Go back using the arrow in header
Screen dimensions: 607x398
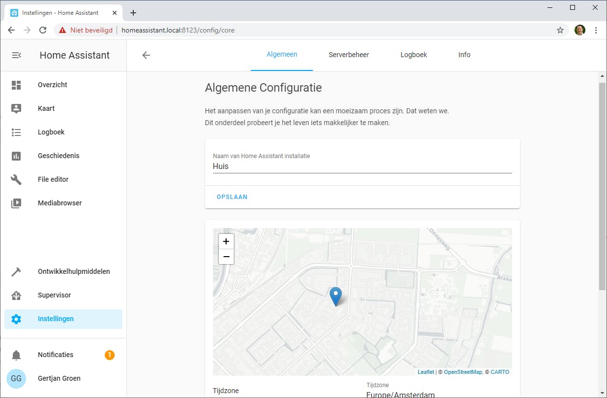coord(146,55)
